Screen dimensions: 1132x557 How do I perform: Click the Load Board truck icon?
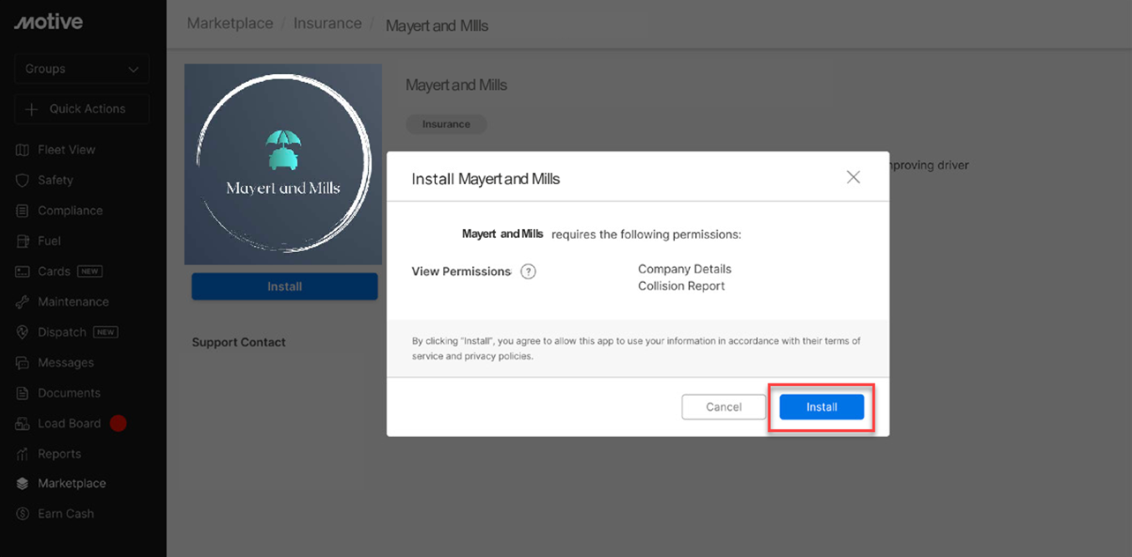pos(23,423)
